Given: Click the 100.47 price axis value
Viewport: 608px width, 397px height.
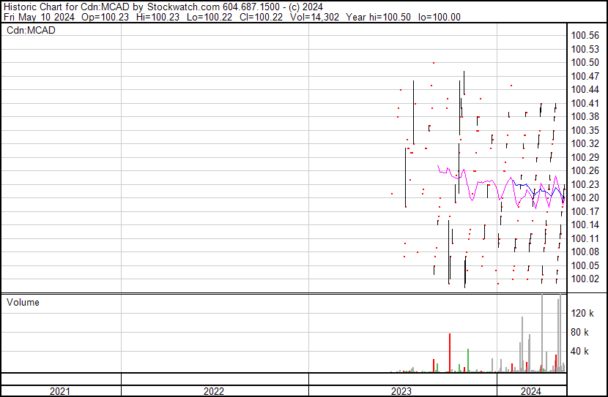Looking at the screenshot, I should click(585, 76).
